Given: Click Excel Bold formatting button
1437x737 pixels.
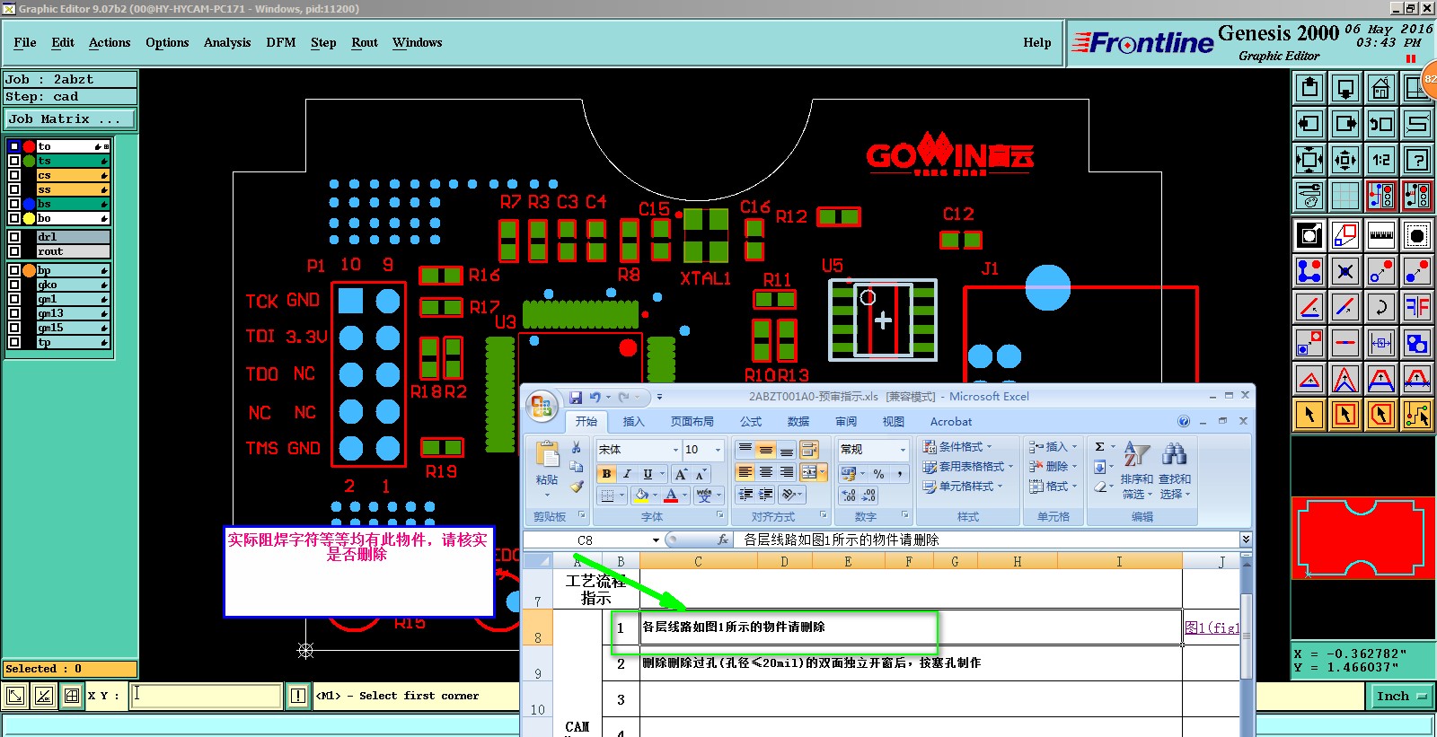Looking at the screenshot, I should (606, 473).
